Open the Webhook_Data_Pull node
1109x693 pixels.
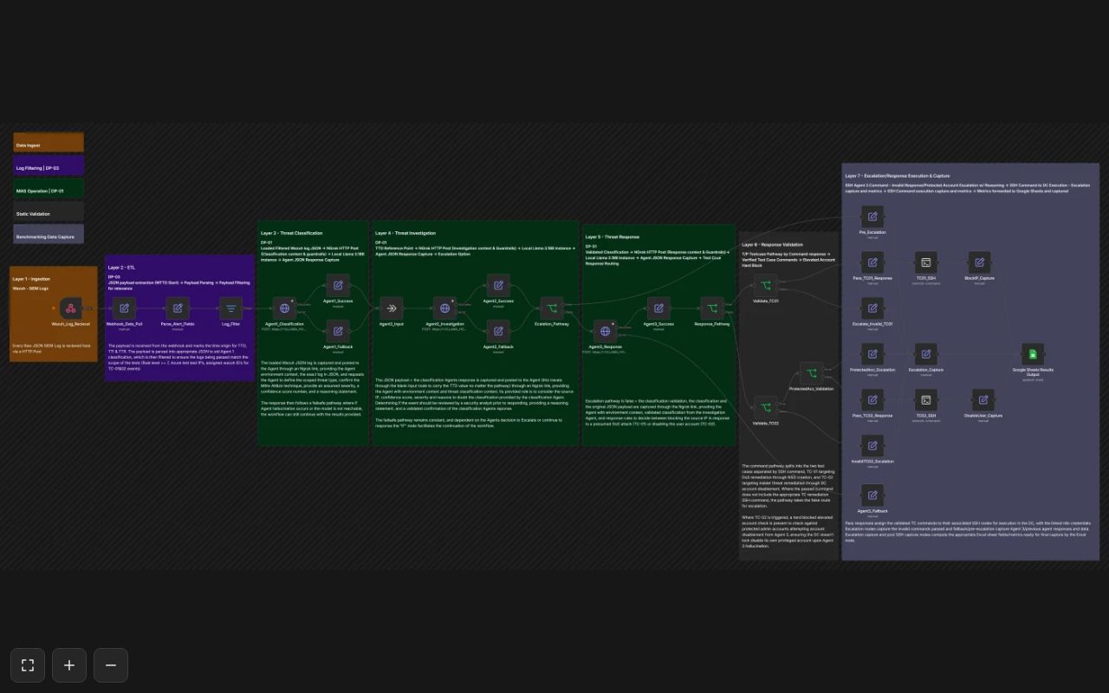pyautogui.click(x=124, y=308)
